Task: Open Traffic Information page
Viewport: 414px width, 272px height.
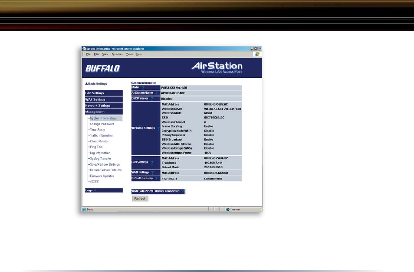Action: tap(102, 135)
